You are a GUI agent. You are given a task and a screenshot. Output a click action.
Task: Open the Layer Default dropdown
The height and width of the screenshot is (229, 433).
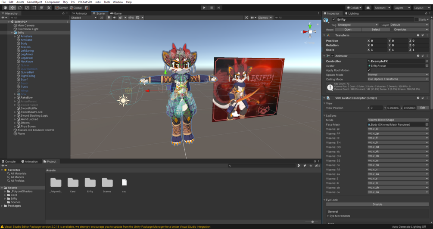[409, 25]
